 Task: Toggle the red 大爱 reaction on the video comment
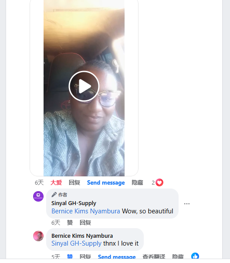(56, 182)
